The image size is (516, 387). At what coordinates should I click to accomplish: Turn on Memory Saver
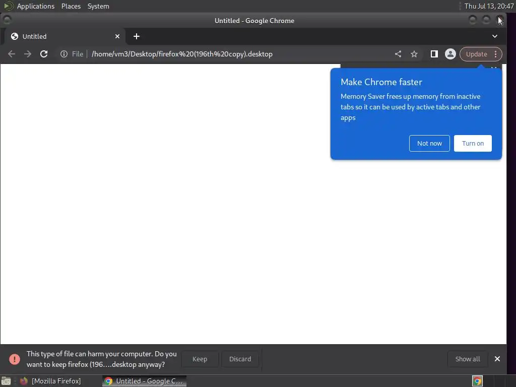tap(473, 143)
